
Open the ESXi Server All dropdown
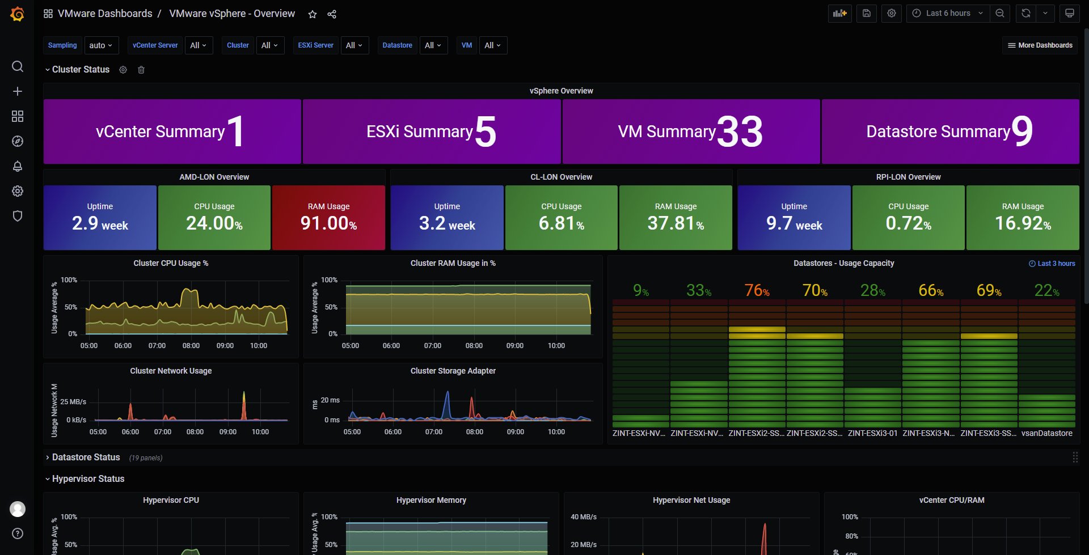pos(354,45)
